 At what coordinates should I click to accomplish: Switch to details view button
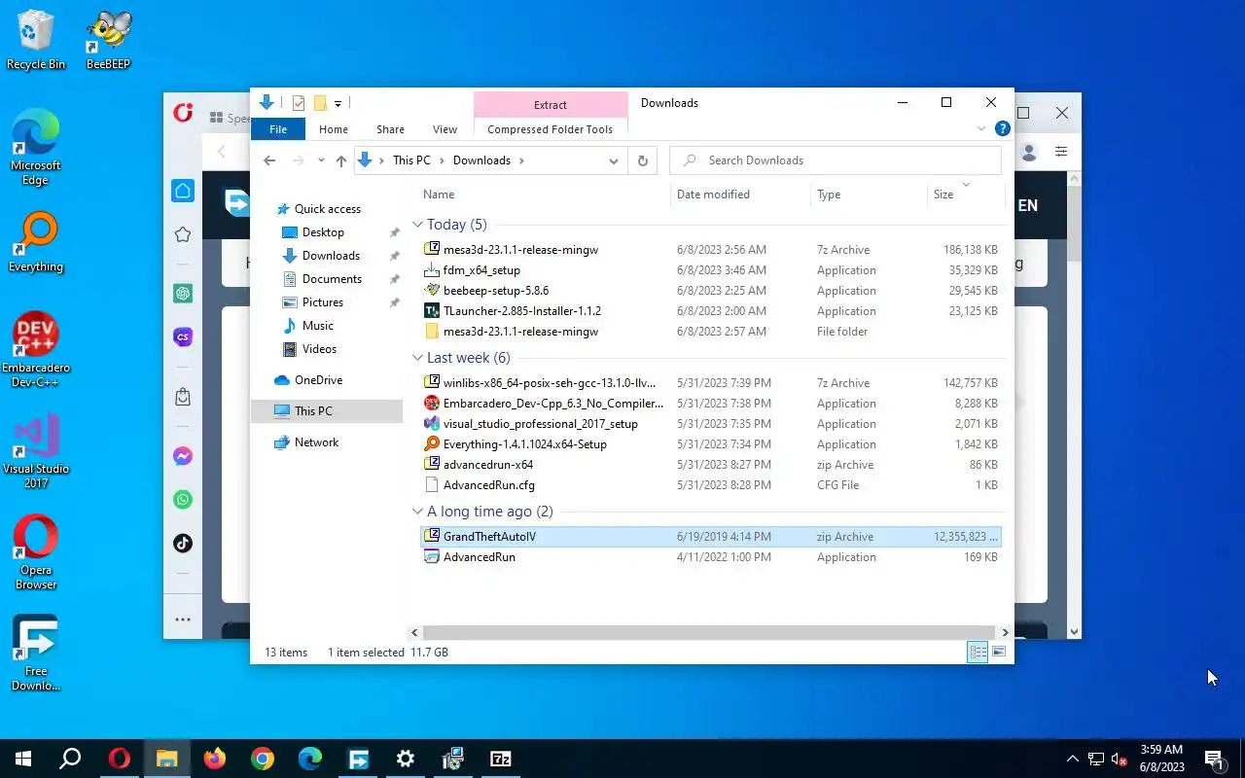pyautogui.click(x=978, y=653)
